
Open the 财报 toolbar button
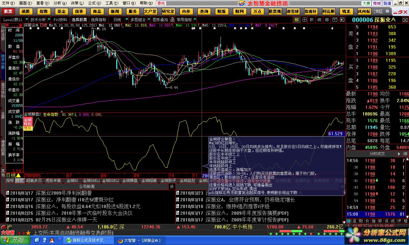click(x=221, y=11)
